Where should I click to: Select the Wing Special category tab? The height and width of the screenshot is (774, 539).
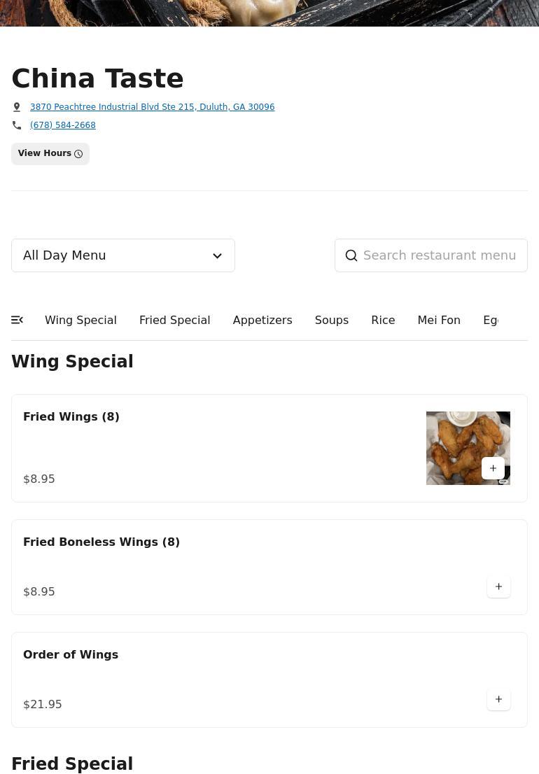point(80,320)
